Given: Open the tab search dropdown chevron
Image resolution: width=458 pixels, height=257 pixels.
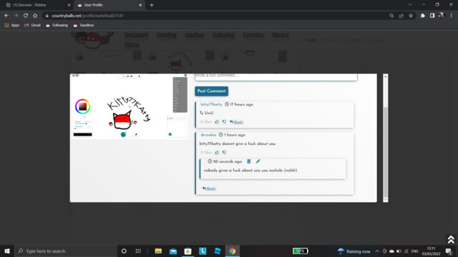Looking at the screenshot, I should click(x=410, y=5).
